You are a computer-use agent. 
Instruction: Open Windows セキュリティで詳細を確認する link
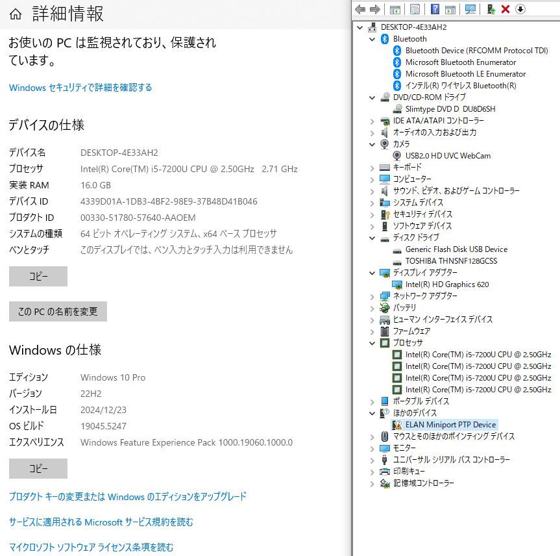pyautogui.click(x=80, y=88)
